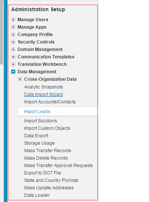149x202 pixels.
Task: Collapse the Data Management blue arrow
Action: pyautogui.click(x=13, y=72)
